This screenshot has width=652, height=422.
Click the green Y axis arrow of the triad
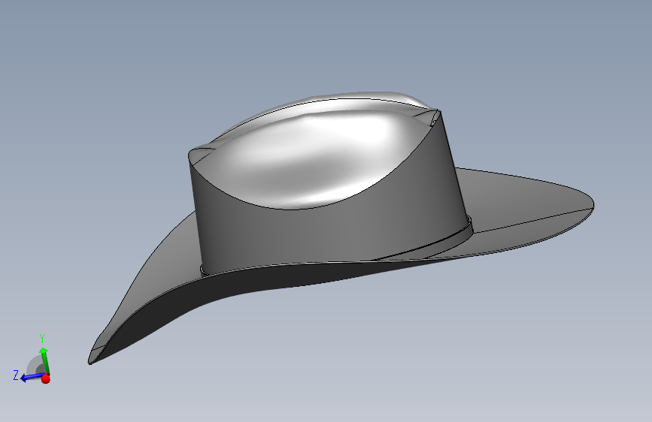pos(45,360)
